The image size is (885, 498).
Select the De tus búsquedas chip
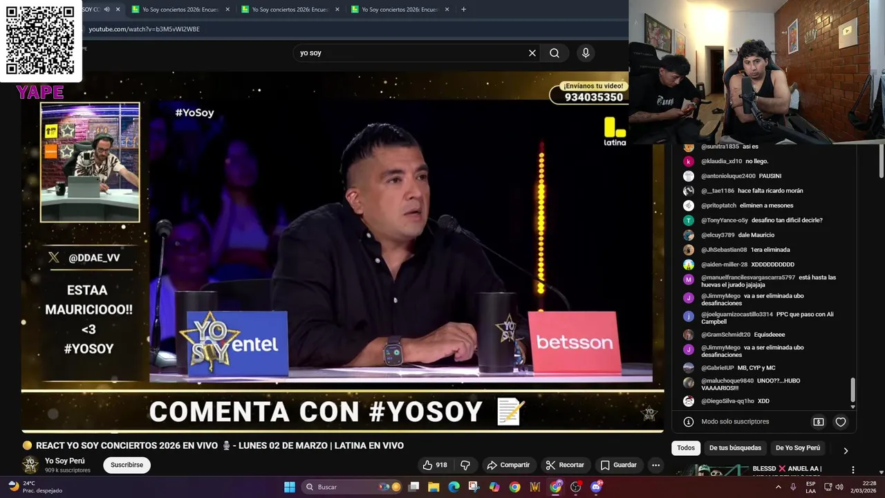click(735, 448)
